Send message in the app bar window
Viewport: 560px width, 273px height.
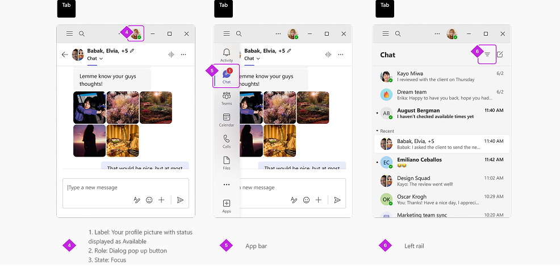pyautogui.click(x=337, y=200)
